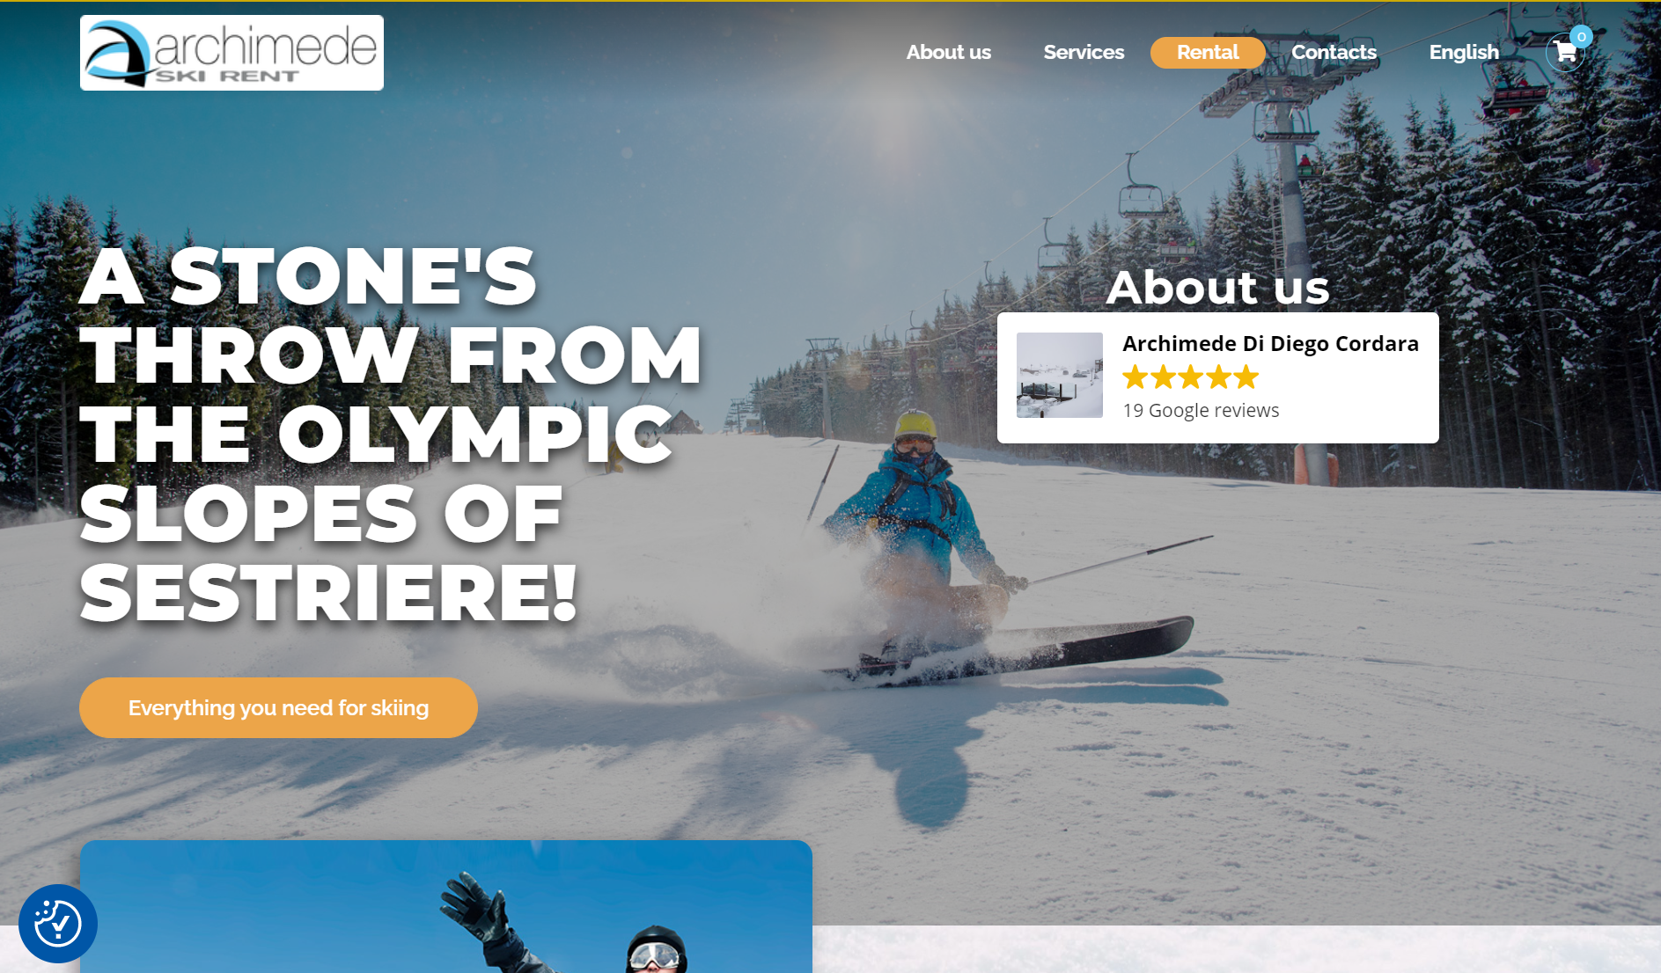Click the Archimede Ski Rent logo
The width and height of the screenshot is (1661, 973).
coord(232,53)
